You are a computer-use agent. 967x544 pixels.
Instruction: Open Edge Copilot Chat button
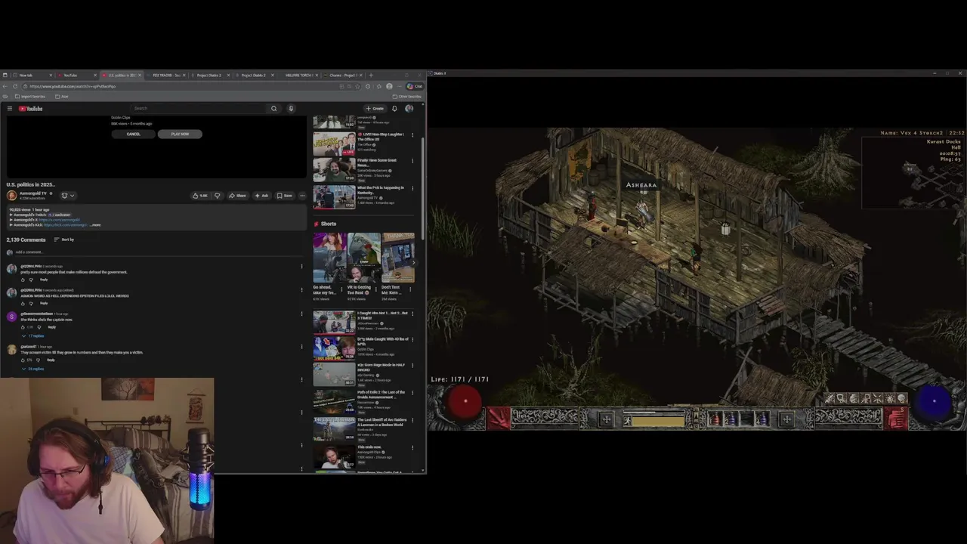416,86
